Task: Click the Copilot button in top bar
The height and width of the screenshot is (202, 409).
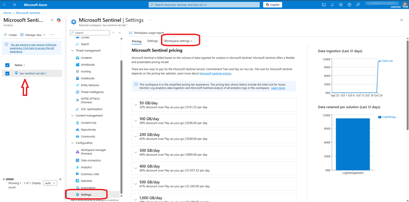Action: coord(273,5)
